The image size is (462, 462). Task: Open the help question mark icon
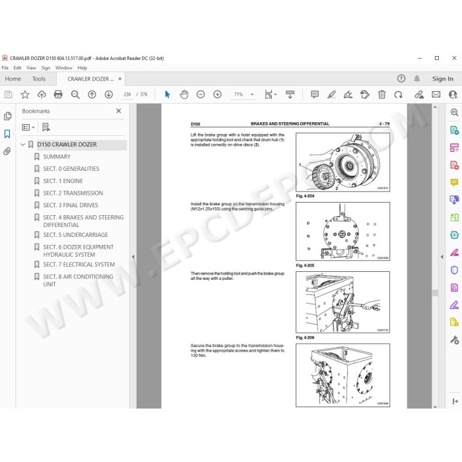click(401, 79)
